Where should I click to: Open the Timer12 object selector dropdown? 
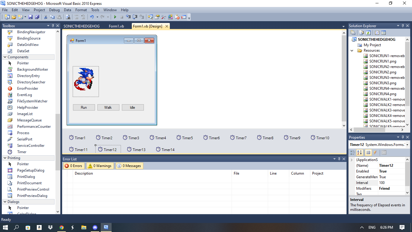pos(407,145)
